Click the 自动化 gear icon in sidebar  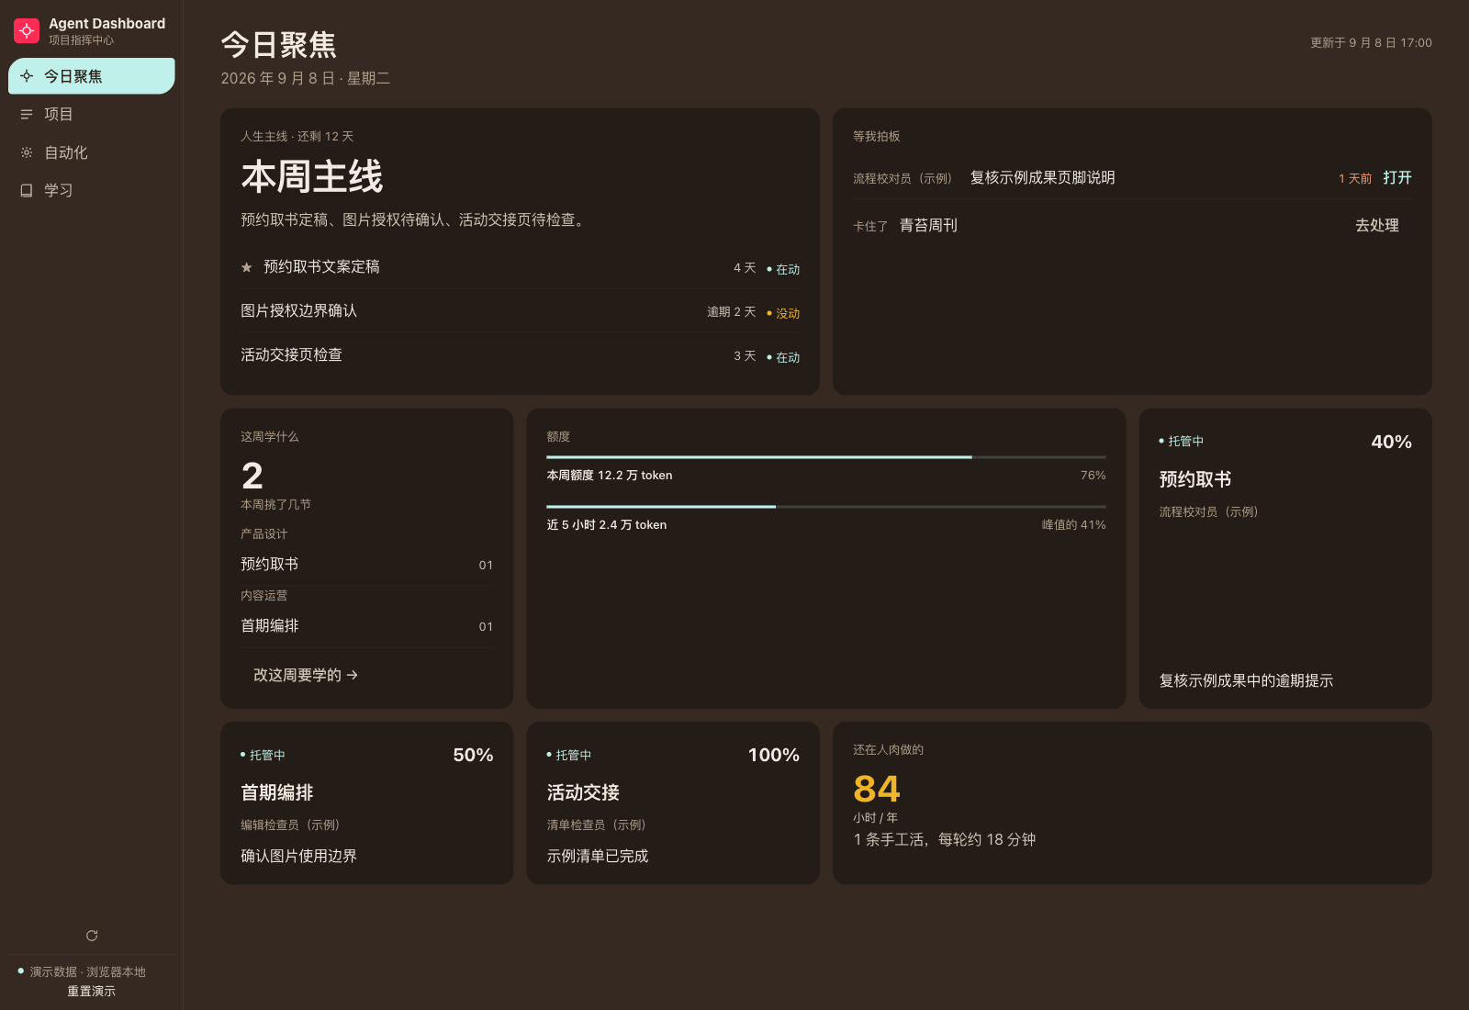27,152
